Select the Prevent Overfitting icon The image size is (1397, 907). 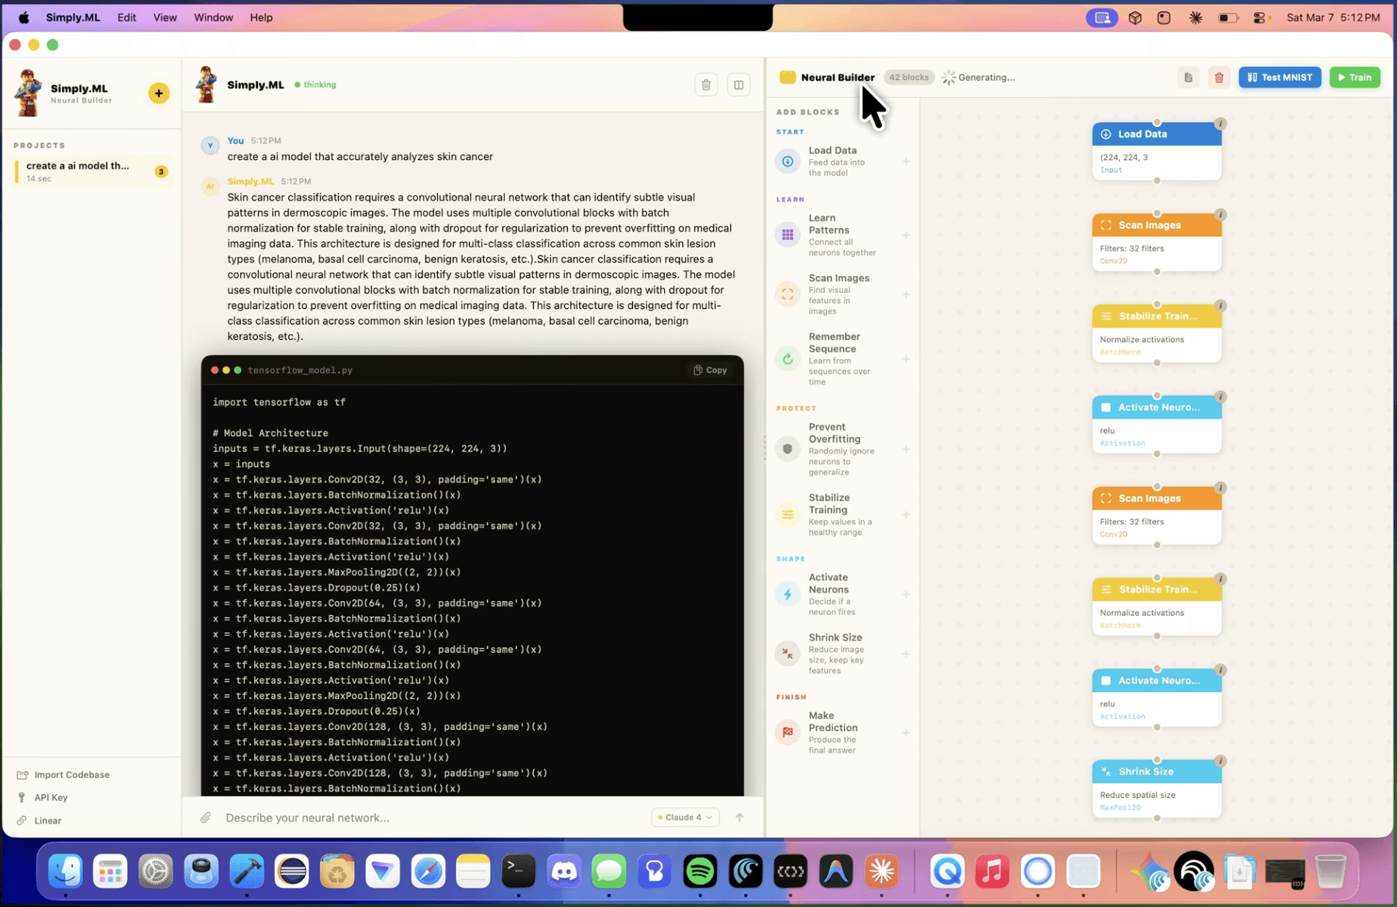tap(787, 448)
